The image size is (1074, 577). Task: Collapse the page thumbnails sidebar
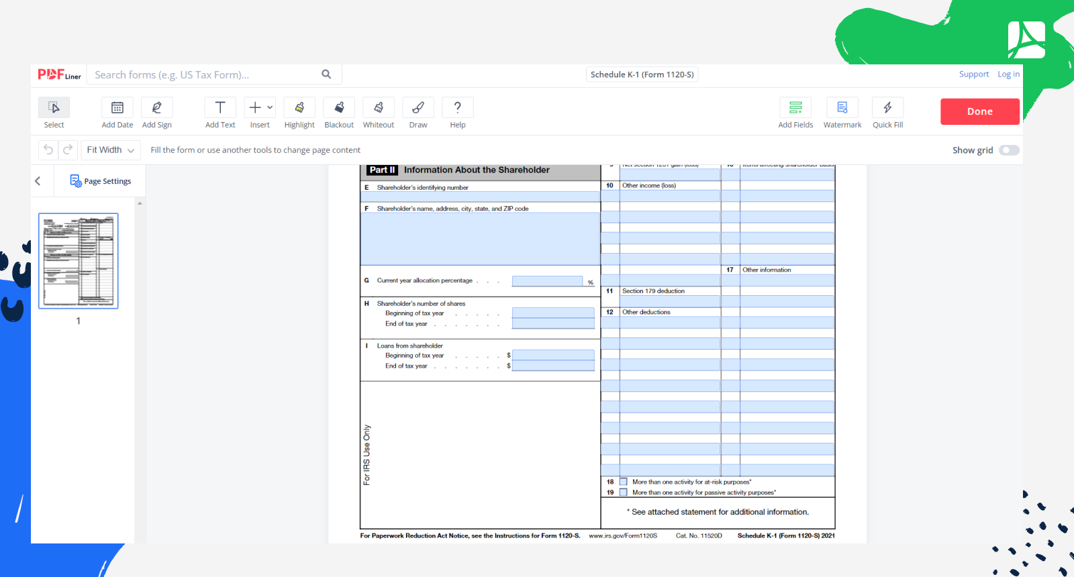click(38, 181)
